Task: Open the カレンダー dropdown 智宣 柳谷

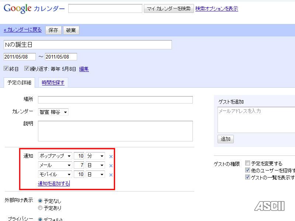Action: 53,112
